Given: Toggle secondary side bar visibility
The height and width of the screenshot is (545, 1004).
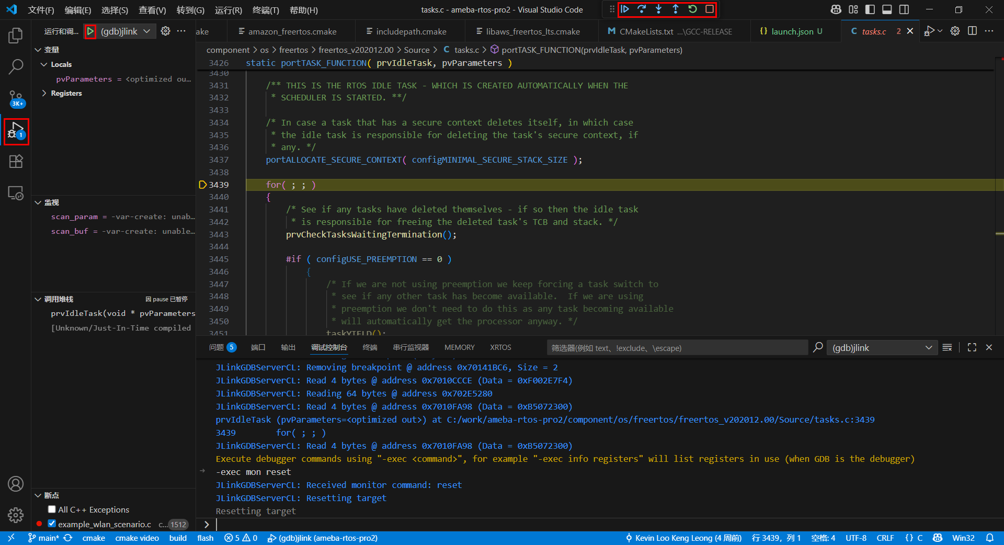Looking at the screenshot, I should (x=904, y=9).
